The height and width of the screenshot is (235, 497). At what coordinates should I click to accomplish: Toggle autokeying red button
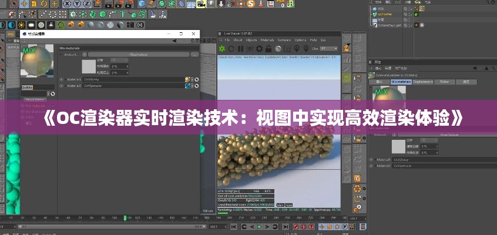pyautogui.click(x=304, y=227)
